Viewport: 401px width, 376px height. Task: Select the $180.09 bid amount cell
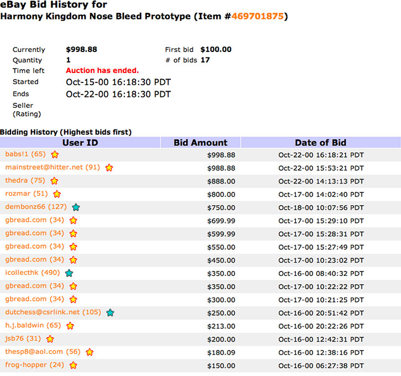tap(221, 353)
